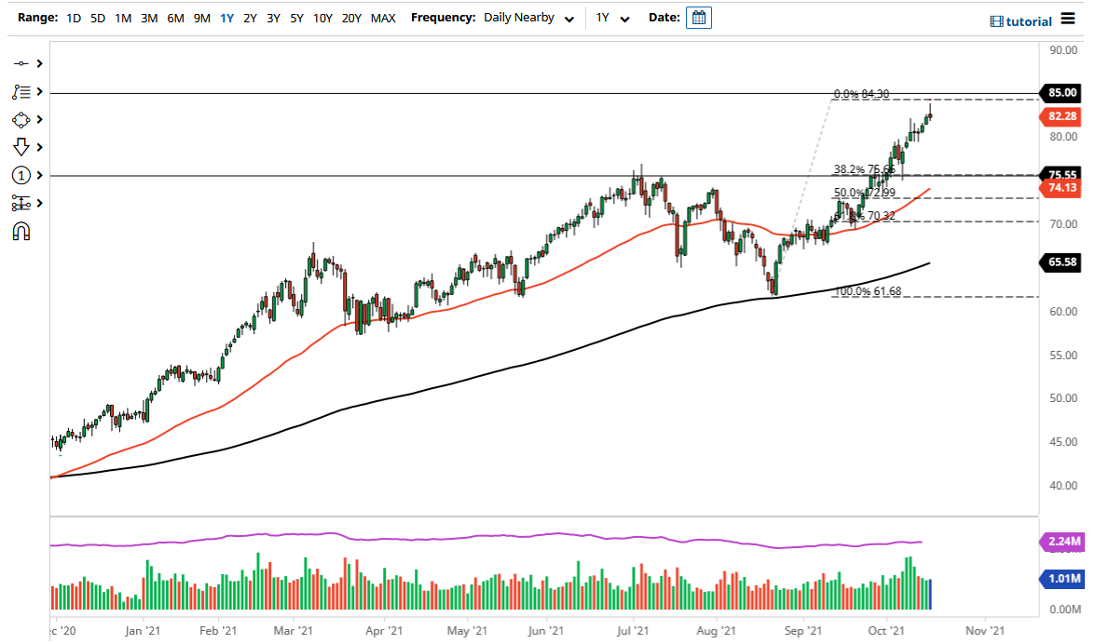
Task: Open the text annotation list tool icon
Action: [x=21, y=91]
